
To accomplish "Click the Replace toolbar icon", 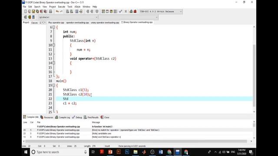I will click(x=71, y=12).
